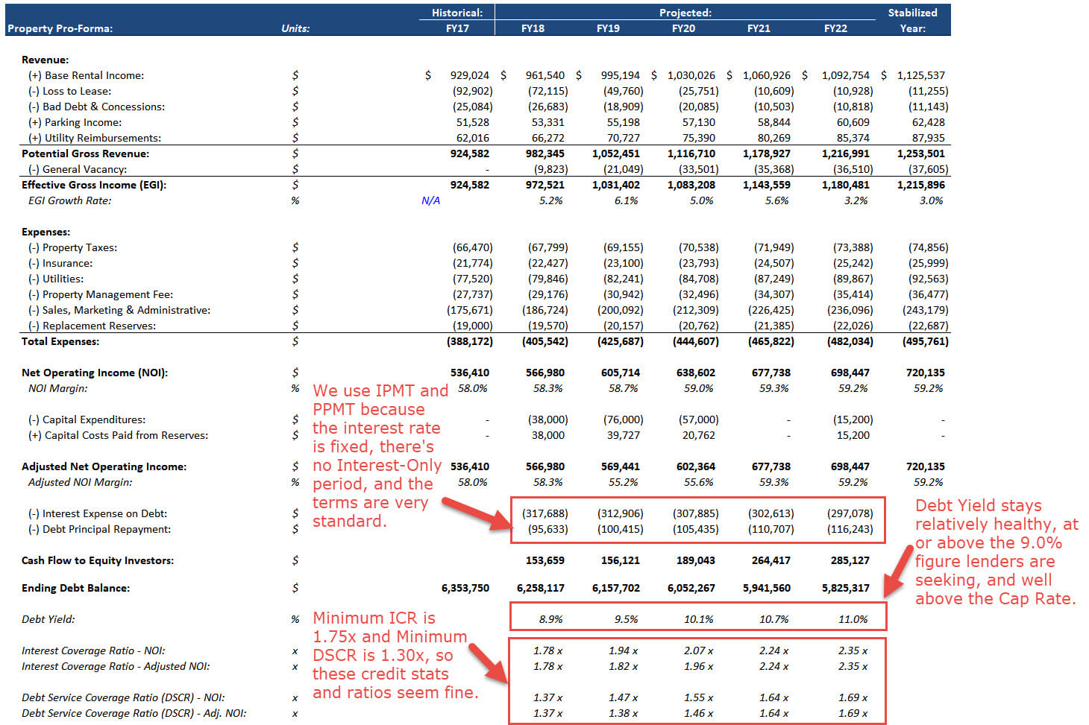
Task: Click the 'Potential Gross Revenue:' label
Action: (85, 153)
